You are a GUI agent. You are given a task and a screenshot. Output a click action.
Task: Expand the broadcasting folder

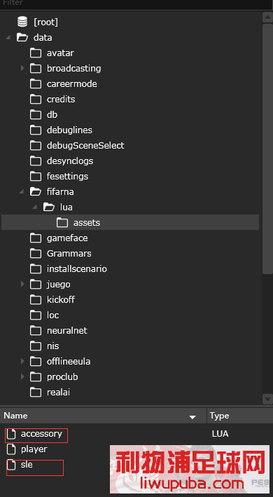pyautogui.click(x=22, y=68)
